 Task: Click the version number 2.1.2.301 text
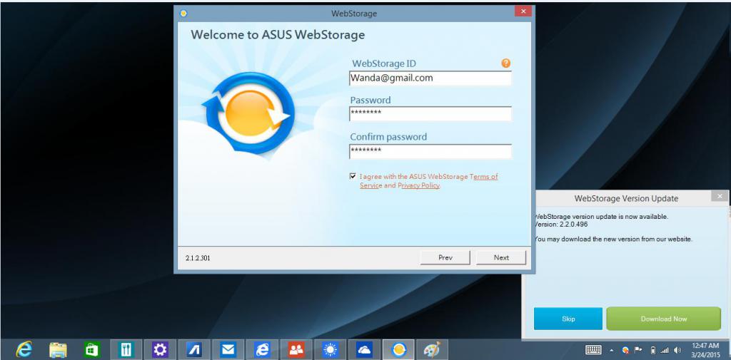(x=197, y=257)
